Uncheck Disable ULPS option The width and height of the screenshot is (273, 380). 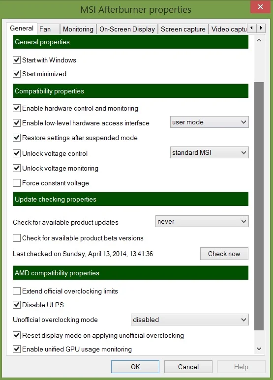pyautogui.click(x=17, y=305)
